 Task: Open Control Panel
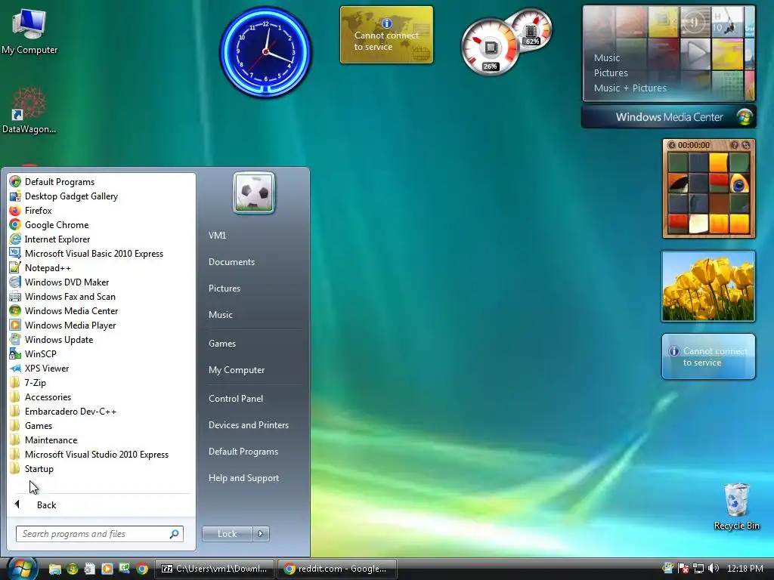click(x=236, y=399)
